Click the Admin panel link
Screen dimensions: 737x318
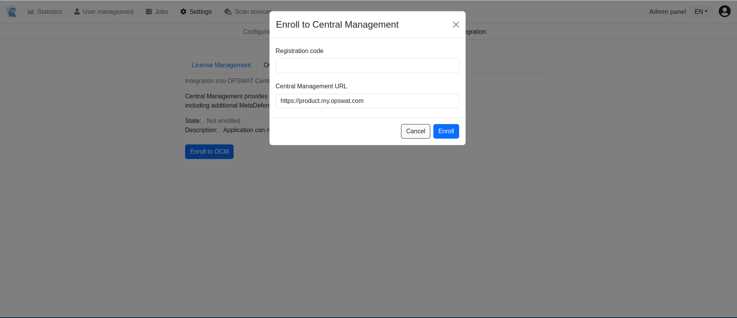(x=667, y=12)
